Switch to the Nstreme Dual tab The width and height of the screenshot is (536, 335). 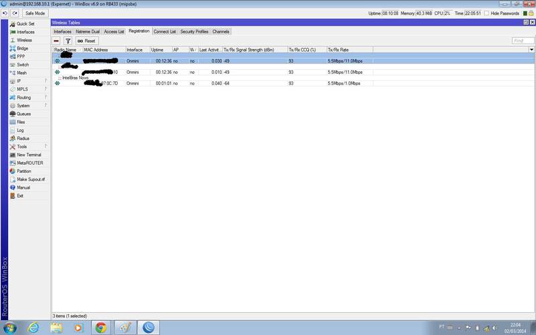click(x=88, y=31)
